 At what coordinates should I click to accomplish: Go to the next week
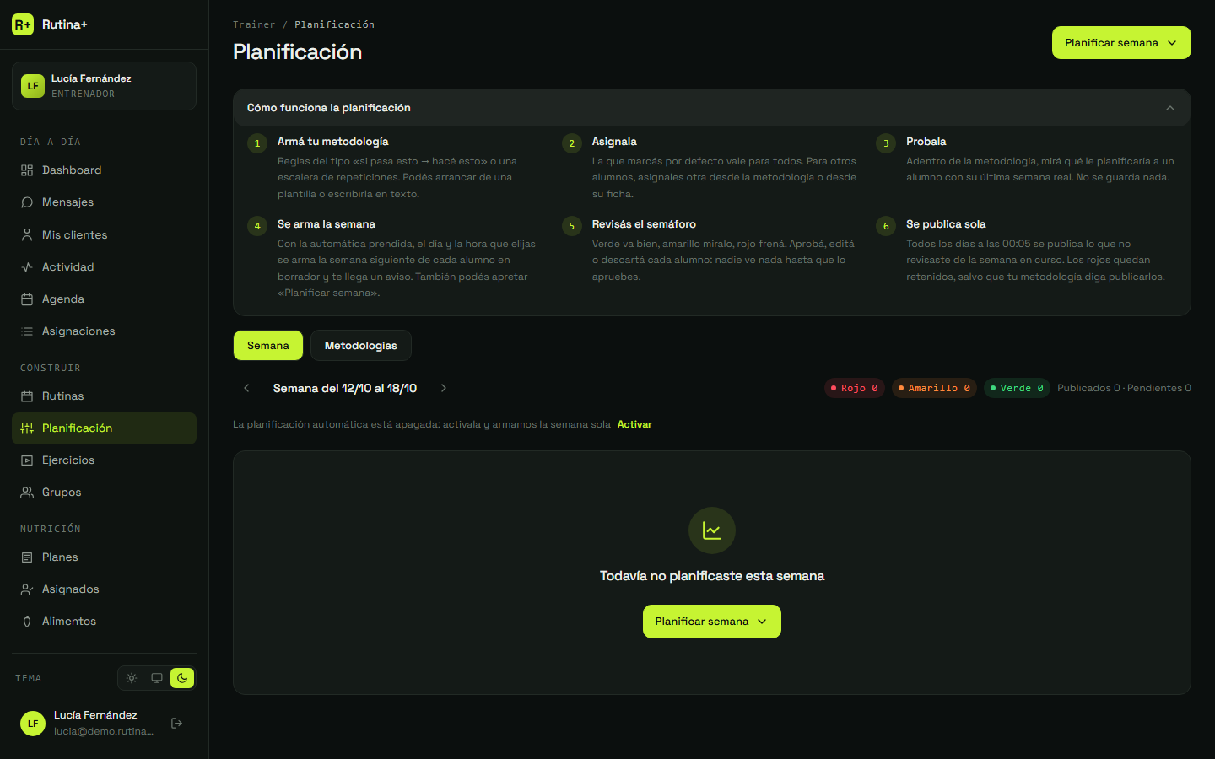coord(444,388)
